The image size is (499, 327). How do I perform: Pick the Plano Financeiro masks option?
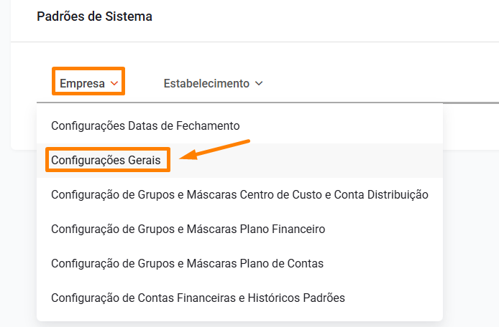click(x=188, y=229)
